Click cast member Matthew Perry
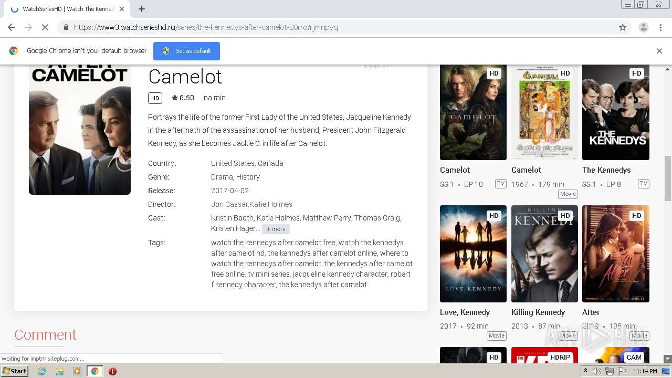 326,218
